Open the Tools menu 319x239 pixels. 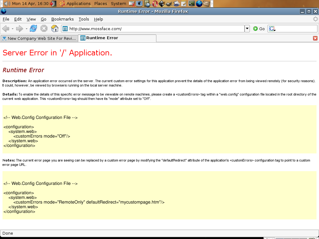[84, 19]
